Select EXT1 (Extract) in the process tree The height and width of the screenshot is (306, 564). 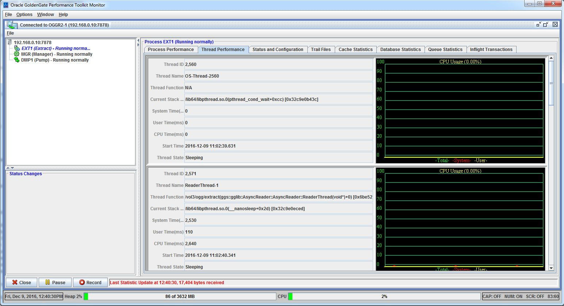(56, 48)
